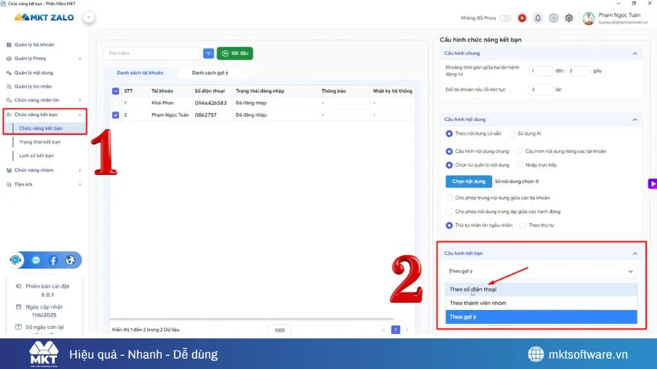Click the previous page arrow
This screenshot has height=369, width=657.
click(384, 330)
